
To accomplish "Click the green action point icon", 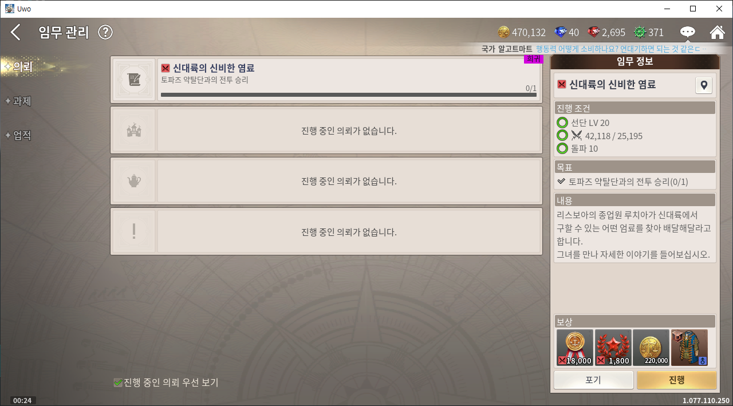I will point(640,32).
